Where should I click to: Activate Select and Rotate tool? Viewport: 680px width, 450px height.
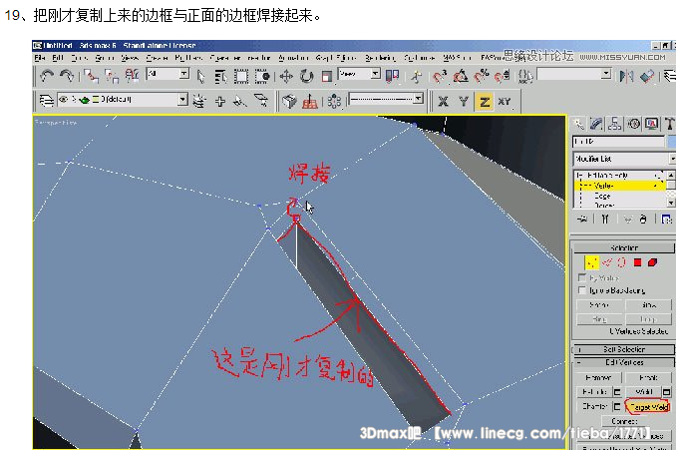tap(307, 77)
